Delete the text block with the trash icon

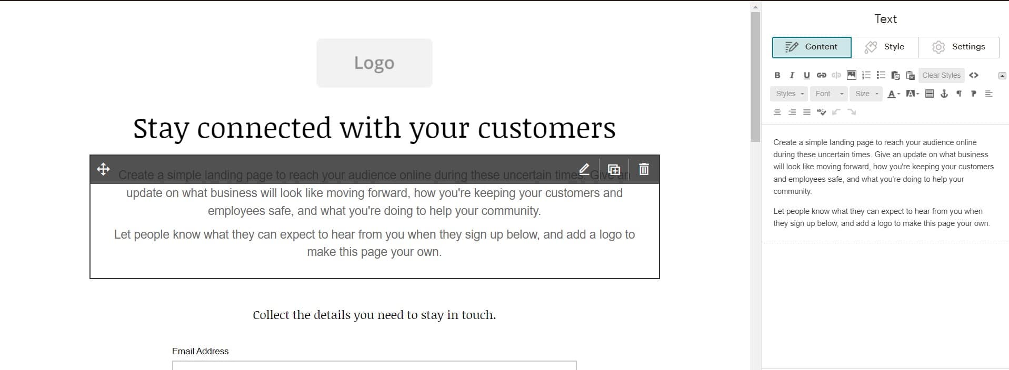point(643,169)
